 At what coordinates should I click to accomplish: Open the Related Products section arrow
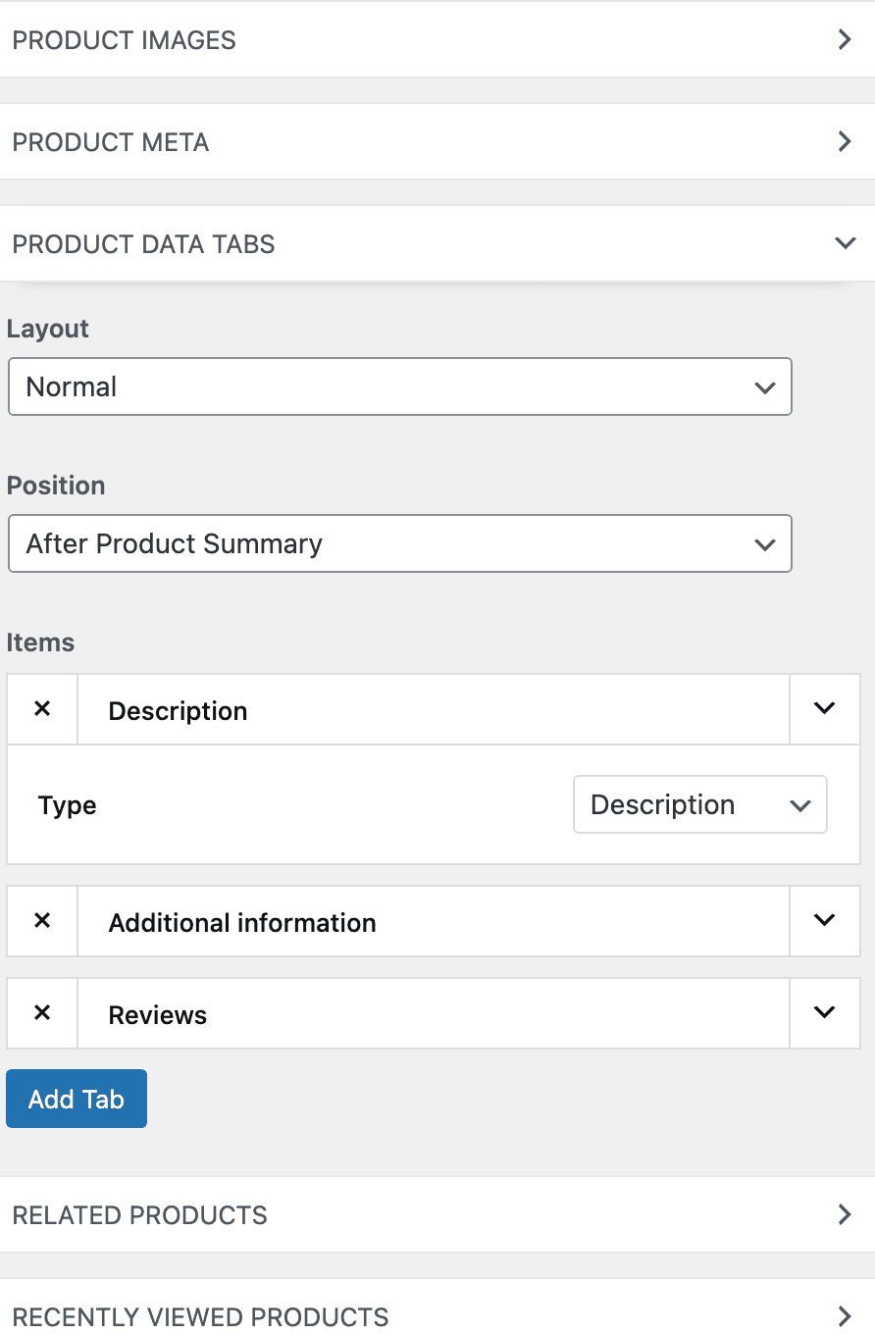845,1214
